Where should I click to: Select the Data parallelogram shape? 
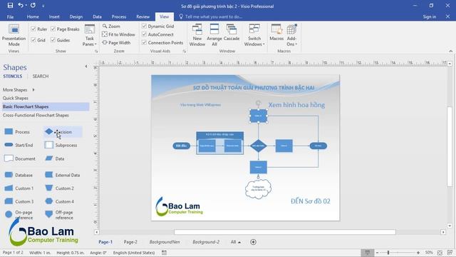[x=54, y=158]
